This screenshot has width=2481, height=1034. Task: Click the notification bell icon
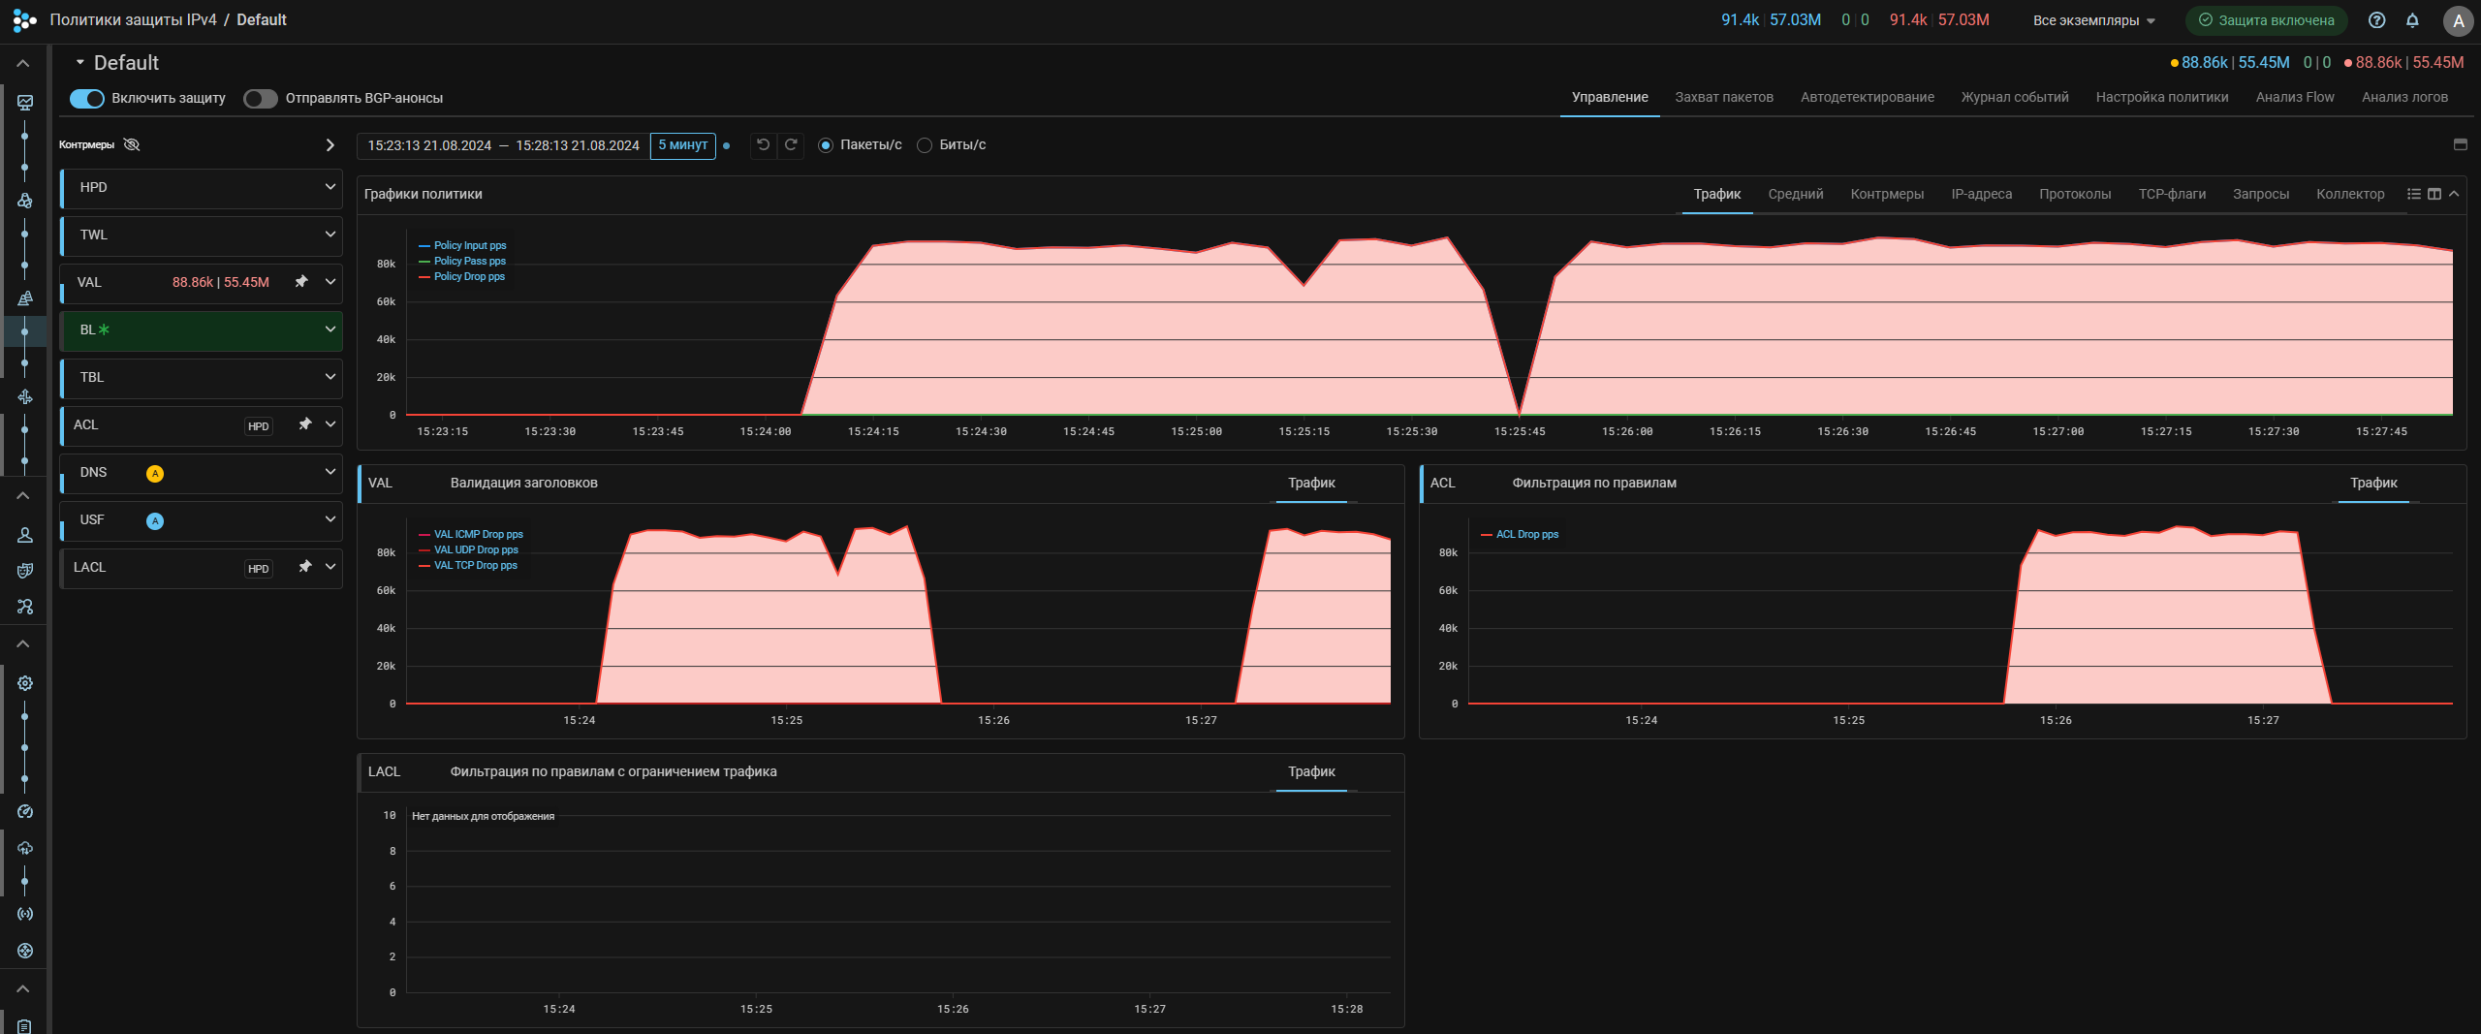[x=2412, y=20]
